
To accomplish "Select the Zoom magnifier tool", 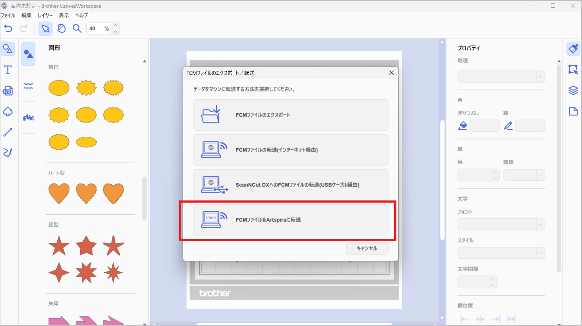I will 77,29.
